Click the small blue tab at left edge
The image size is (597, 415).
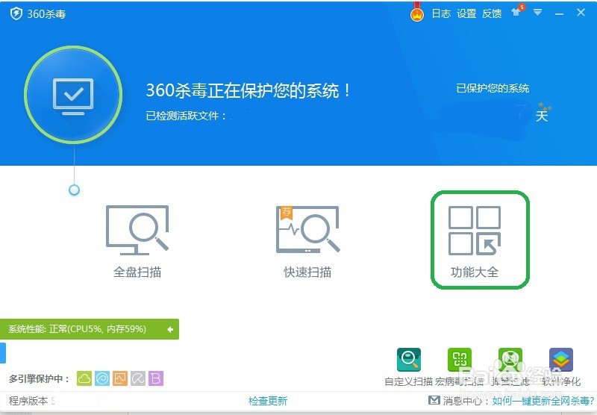[x=3, y=352]
